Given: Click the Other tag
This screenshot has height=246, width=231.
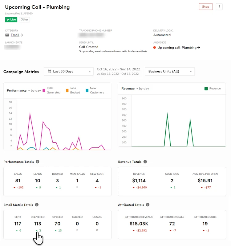Looking at the screenshot, I should tap(24, 20).
